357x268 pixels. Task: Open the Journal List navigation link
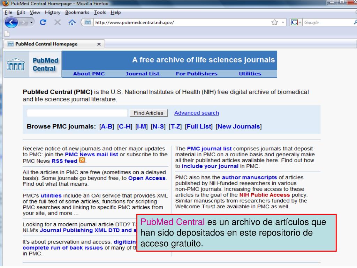coord(143,74)
